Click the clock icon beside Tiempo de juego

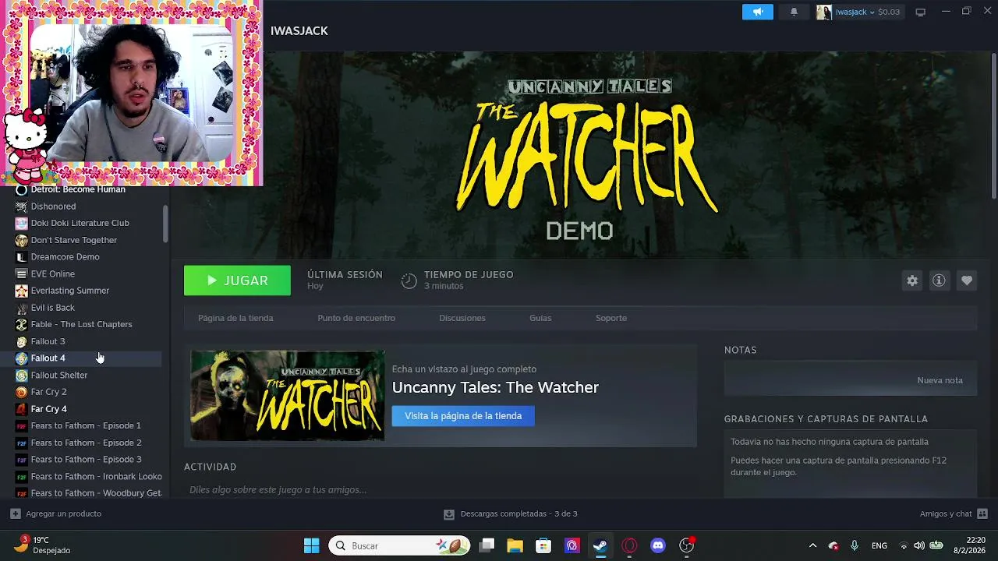click(409, 280)
